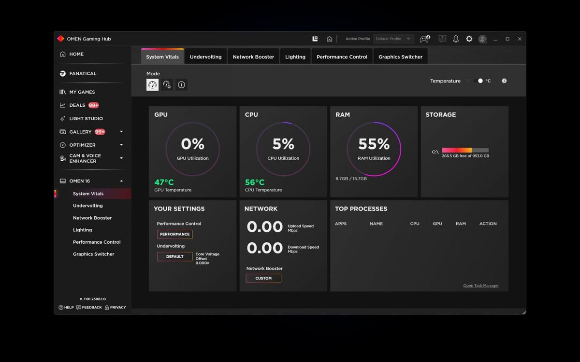Click the Home icon in the title bar
Viewport: 580px width, 362px height.
pyautogui.click(x=330, y=39)
